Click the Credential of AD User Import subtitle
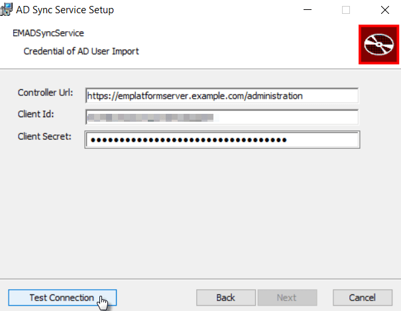 click(81, 52)
